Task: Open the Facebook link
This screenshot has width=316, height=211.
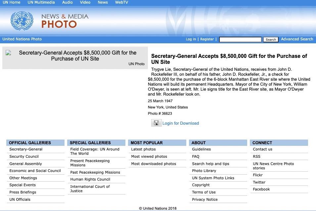Action: tap(261, 189)
